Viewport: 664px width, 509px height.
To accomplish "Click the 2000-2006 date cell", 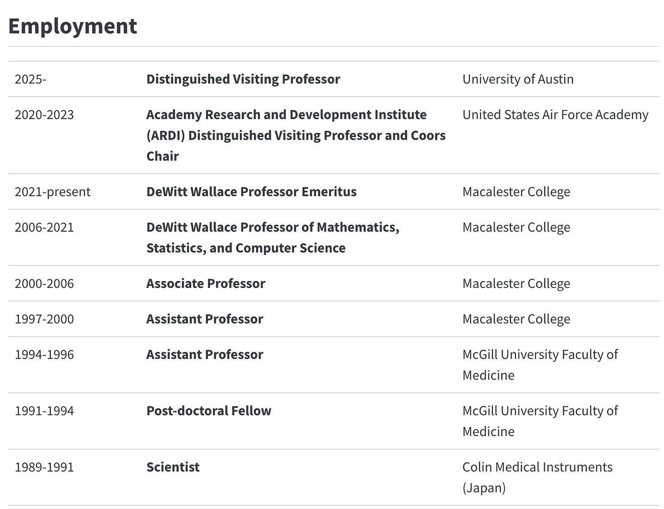I will click(44, 284).
